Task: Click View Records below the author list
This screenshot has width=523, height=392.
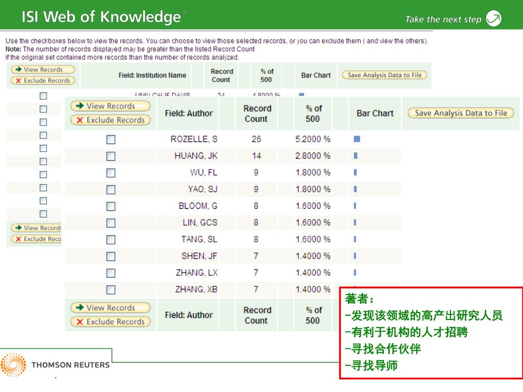Action: pyautogui.click(x=110, y=308)
